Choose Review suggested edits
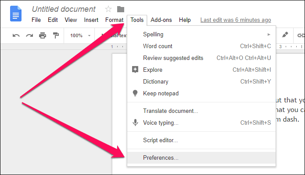This screenshot has height=175, width=305. pyautogui.click(x=201, y=58)
